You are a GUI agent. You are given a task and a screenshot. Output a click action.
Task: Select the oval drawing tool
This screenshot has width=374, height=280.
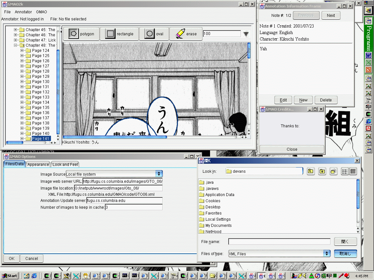(x=154, y=34)
